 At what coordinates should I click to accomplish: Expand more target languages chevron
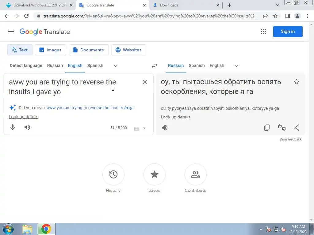pos(236,66)
